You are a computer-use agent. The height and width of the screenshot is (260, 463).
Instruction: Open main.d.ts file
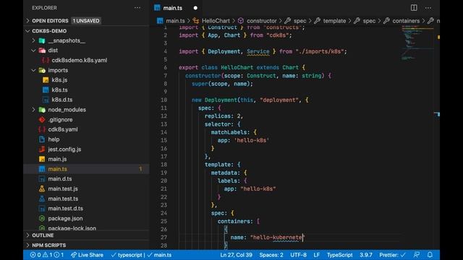[60, 179]
